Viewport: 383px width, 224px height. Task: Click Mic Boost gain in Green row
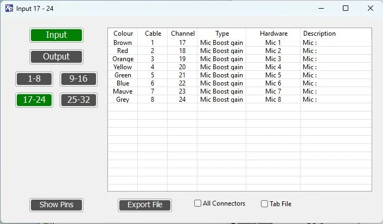pos(221,75)
